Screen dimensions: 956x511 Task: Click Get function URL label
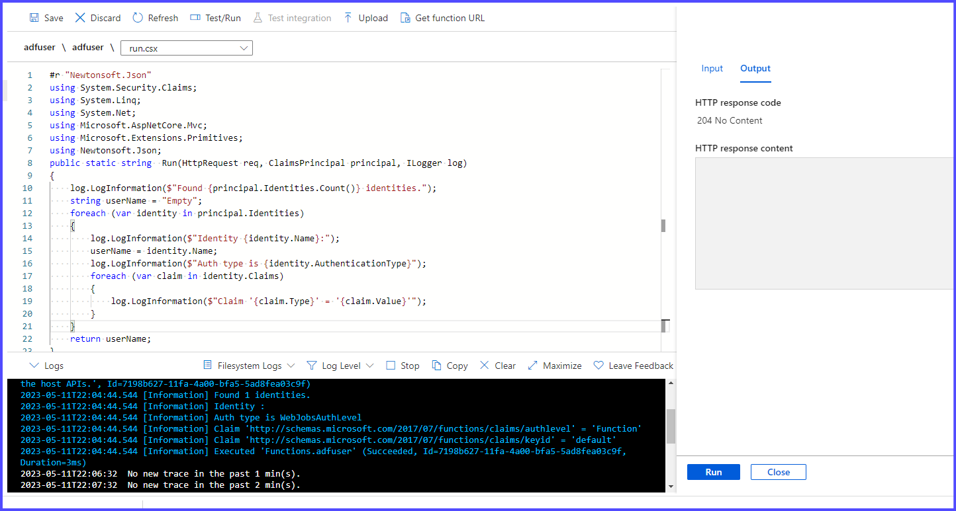[x=450, y=18]
